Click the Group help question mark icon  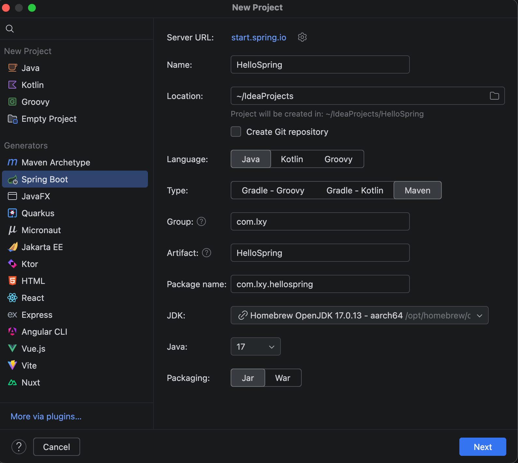click(201, 222)
